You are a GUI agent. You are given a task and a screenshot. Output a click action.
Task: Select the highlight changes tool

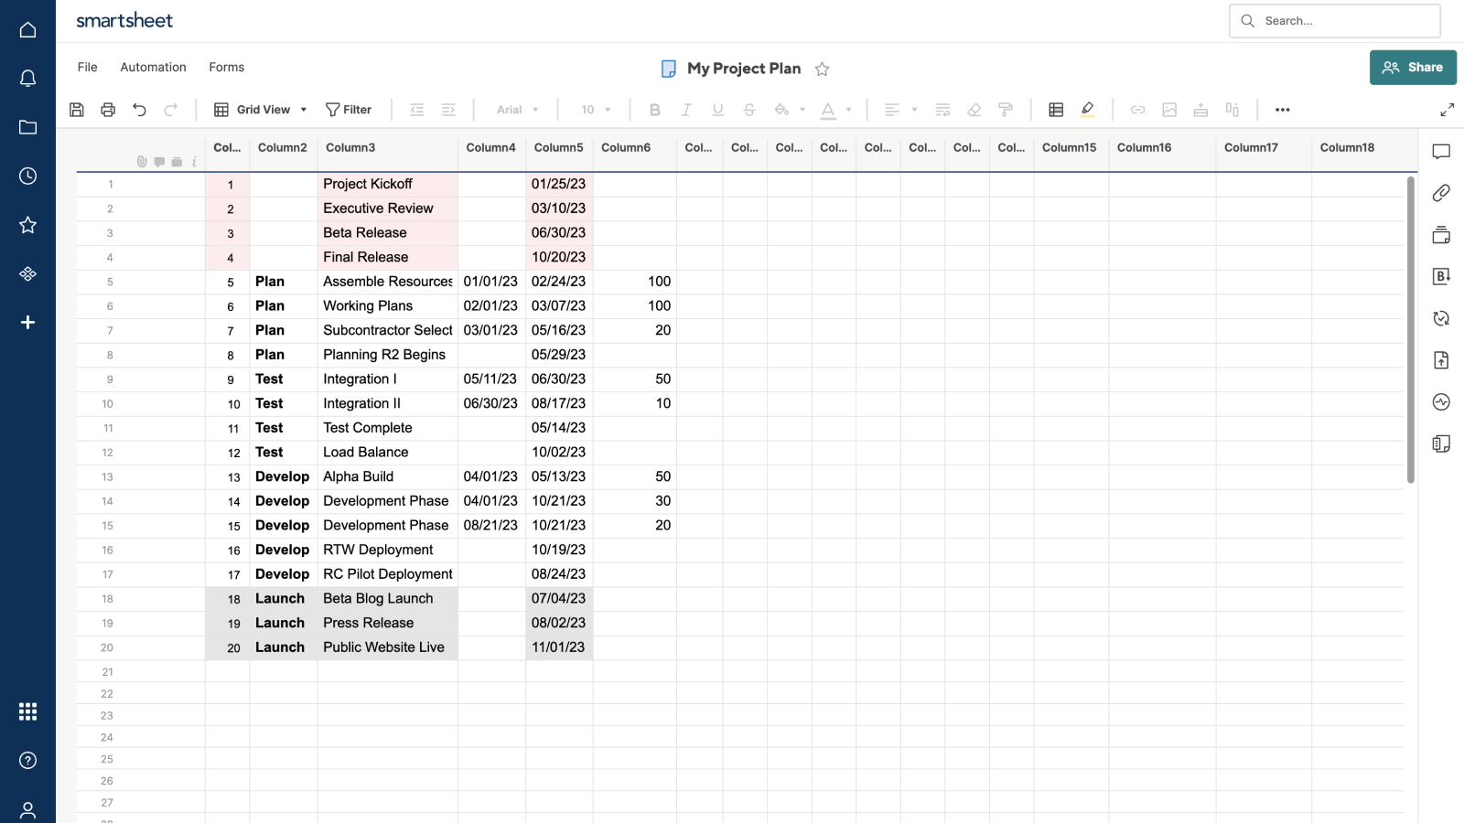[x=1088, y=109]
